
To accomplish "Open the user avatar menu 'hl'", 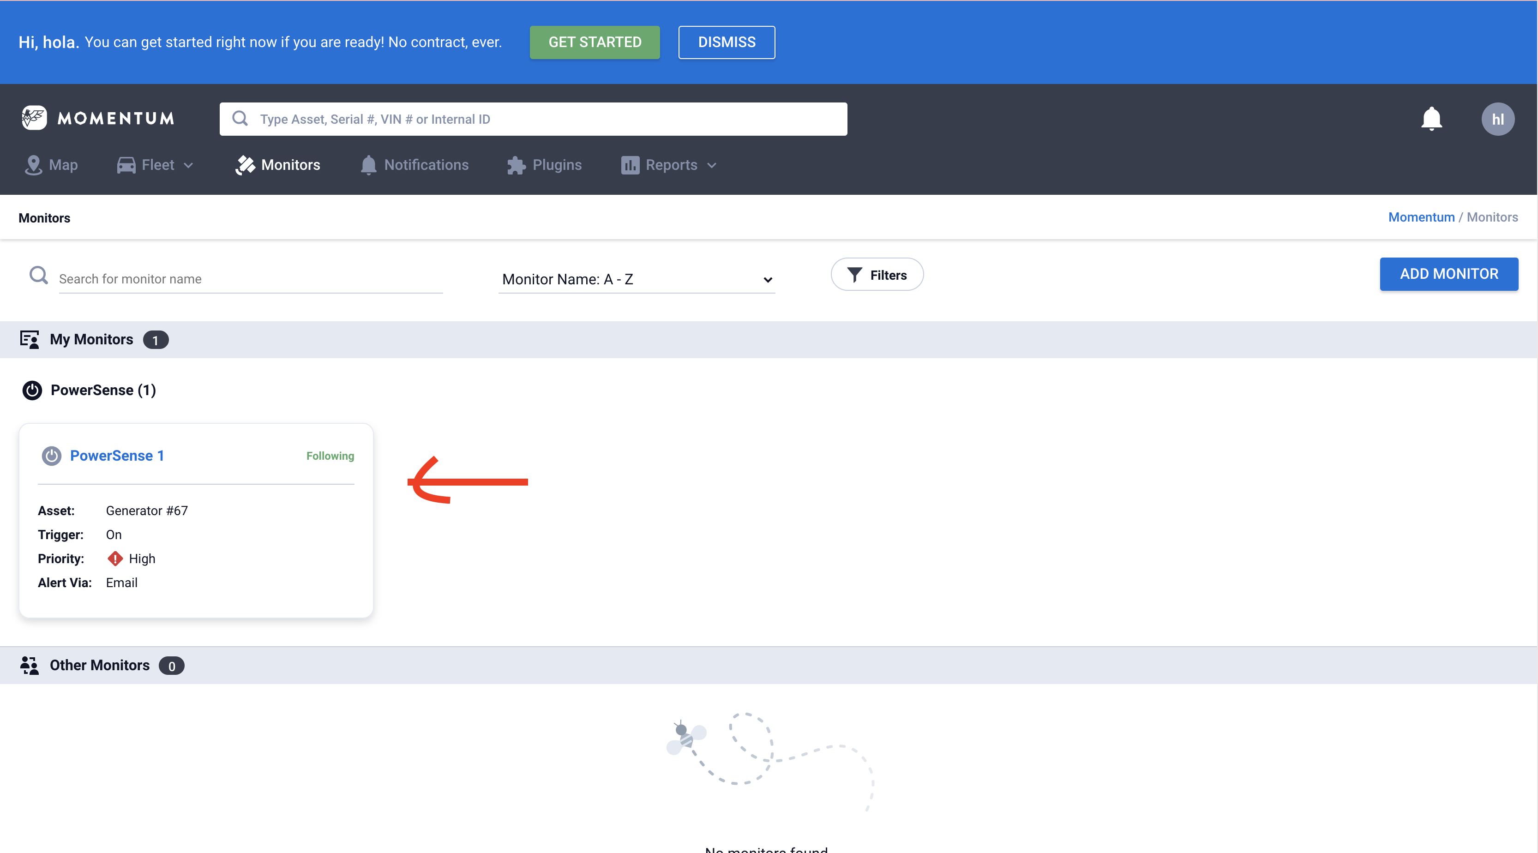I will 1497,119.
